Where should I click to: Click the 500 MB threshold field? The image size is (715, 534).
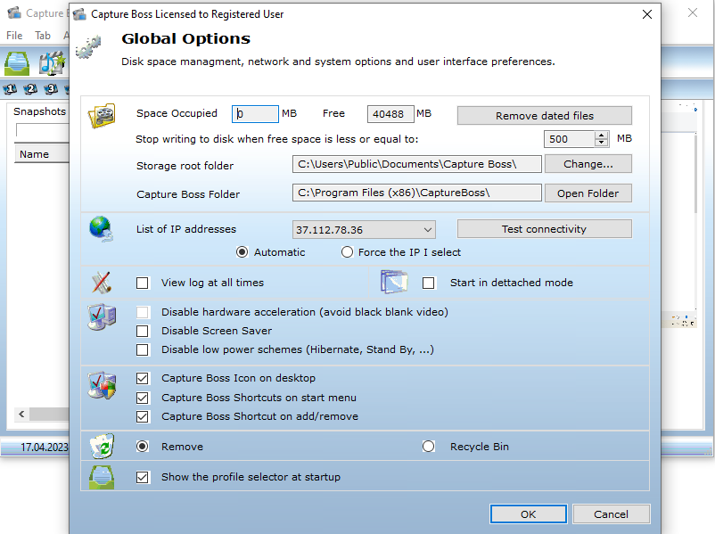tap(570, 139)
